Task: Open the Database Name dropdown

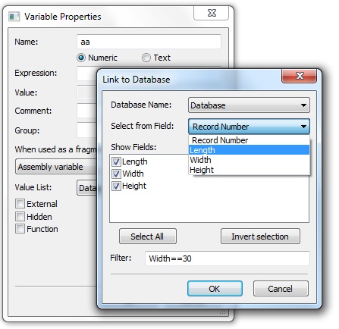Action: [249, 105]
